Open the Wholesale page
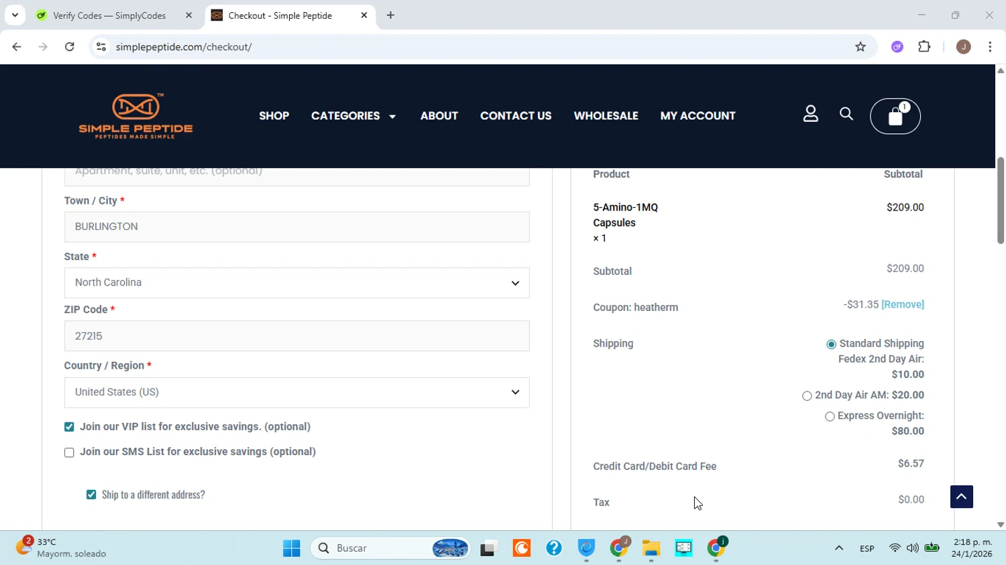This screenshot has width=1006, height=565. 606,116
